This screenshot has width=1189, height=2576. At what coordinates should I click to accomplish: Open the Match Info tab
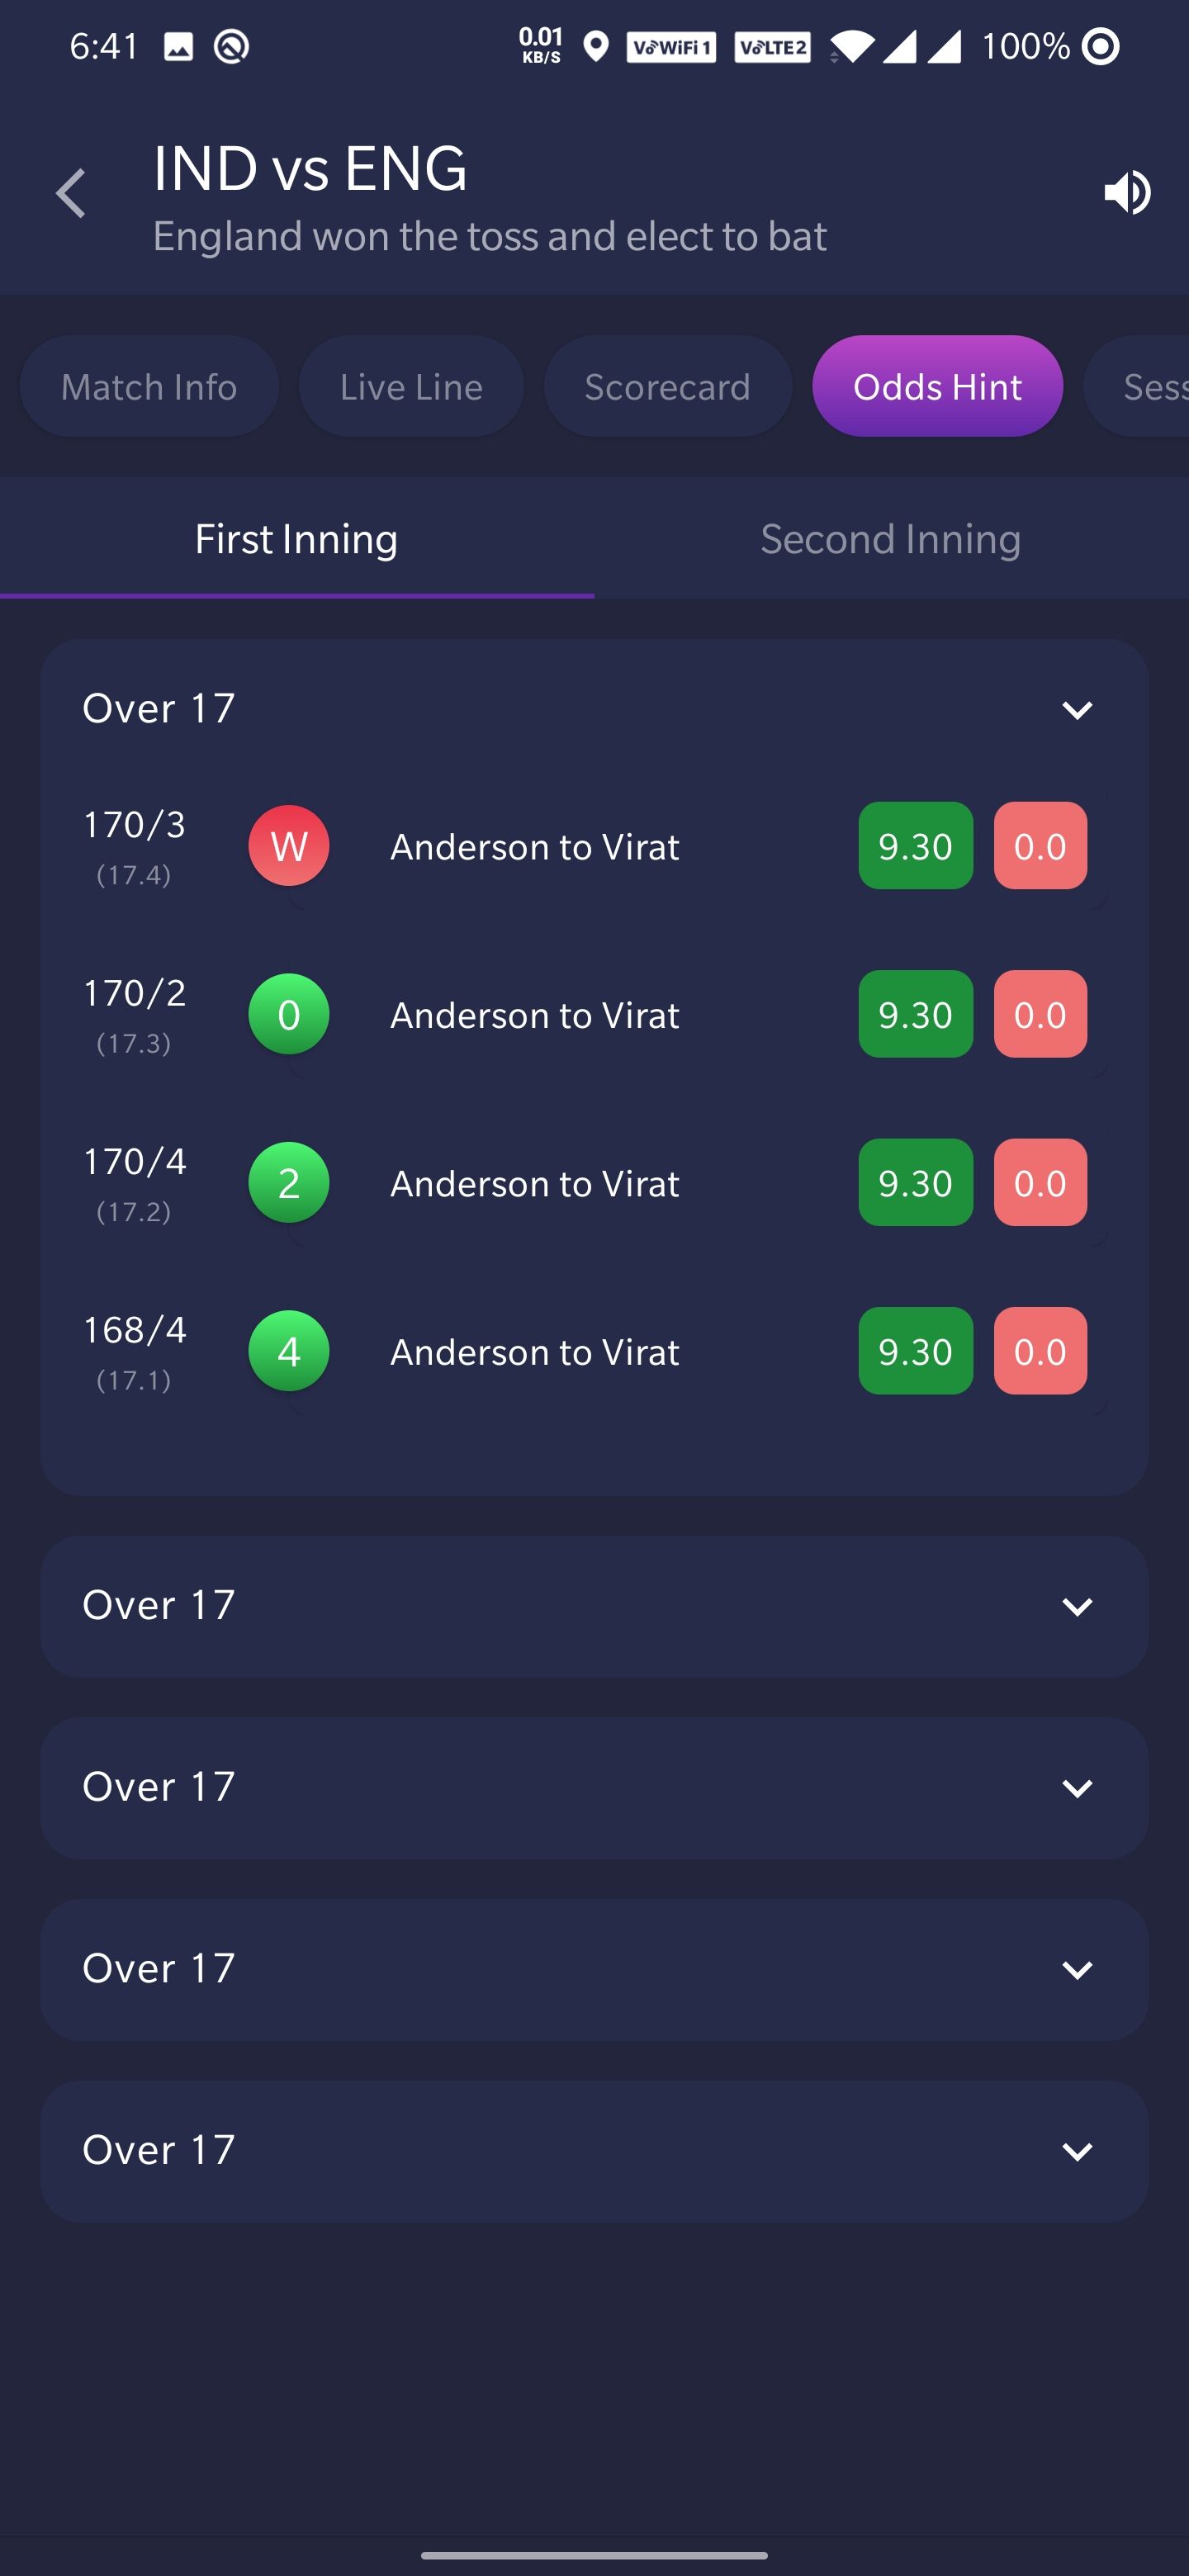[149, 387]
